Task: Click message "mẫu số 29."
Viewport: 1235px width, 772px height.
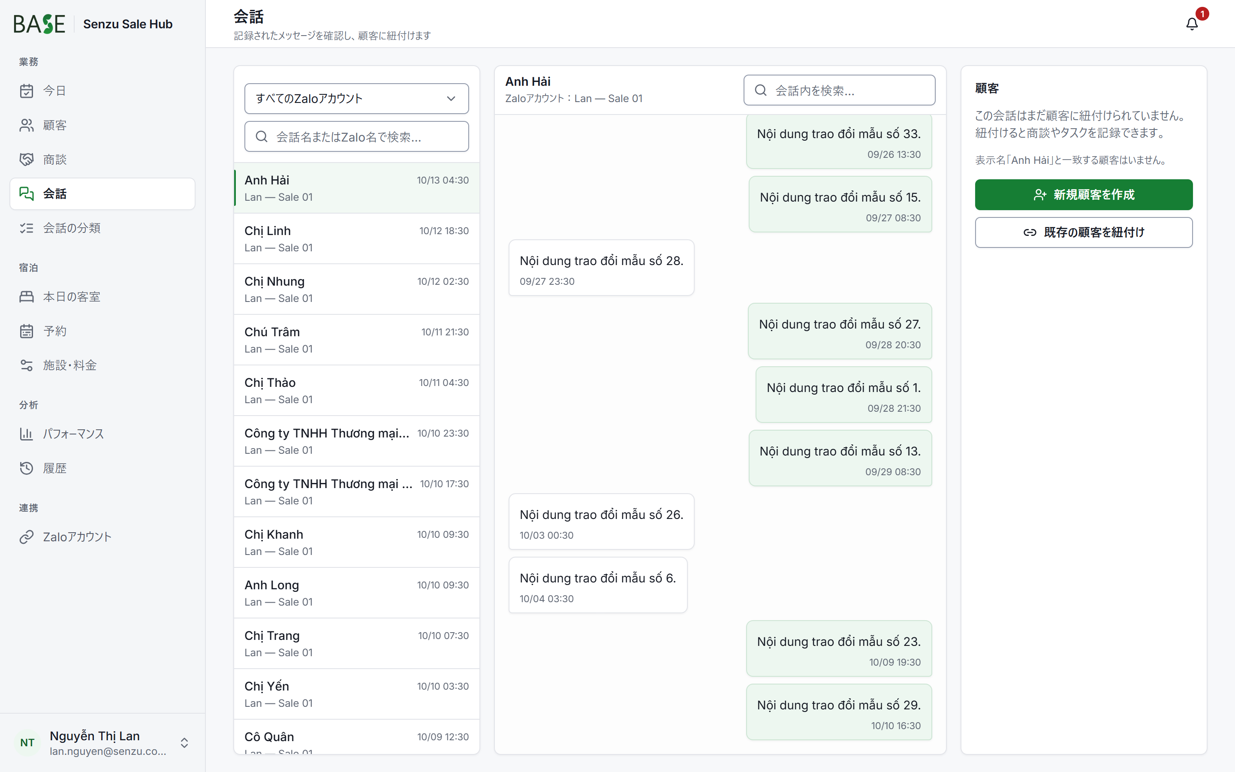Action: pyautogui.click(x=839, y=712)
